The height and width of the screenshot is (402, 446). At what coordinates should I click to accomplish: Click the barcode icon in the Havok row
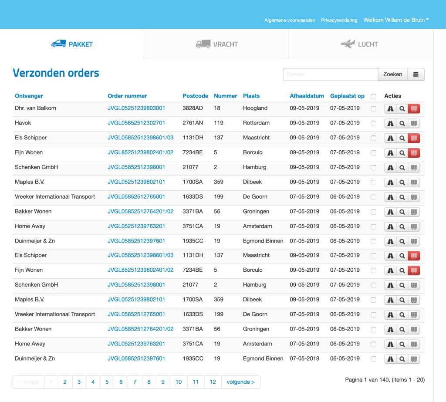[x=414, y=124]
